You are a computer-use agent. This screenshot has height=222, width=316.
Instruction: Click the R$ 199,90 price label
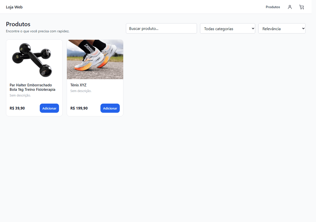click(x=79, y=108)
